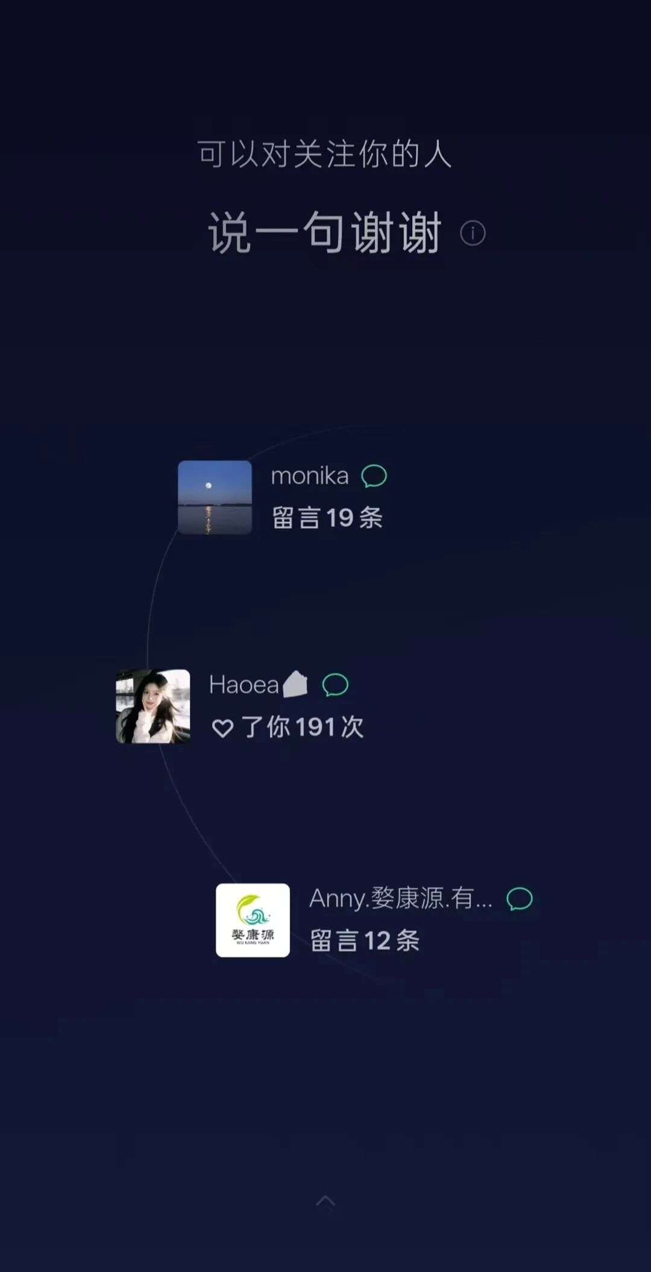Tap the username monika

click(x=310, y=476)
